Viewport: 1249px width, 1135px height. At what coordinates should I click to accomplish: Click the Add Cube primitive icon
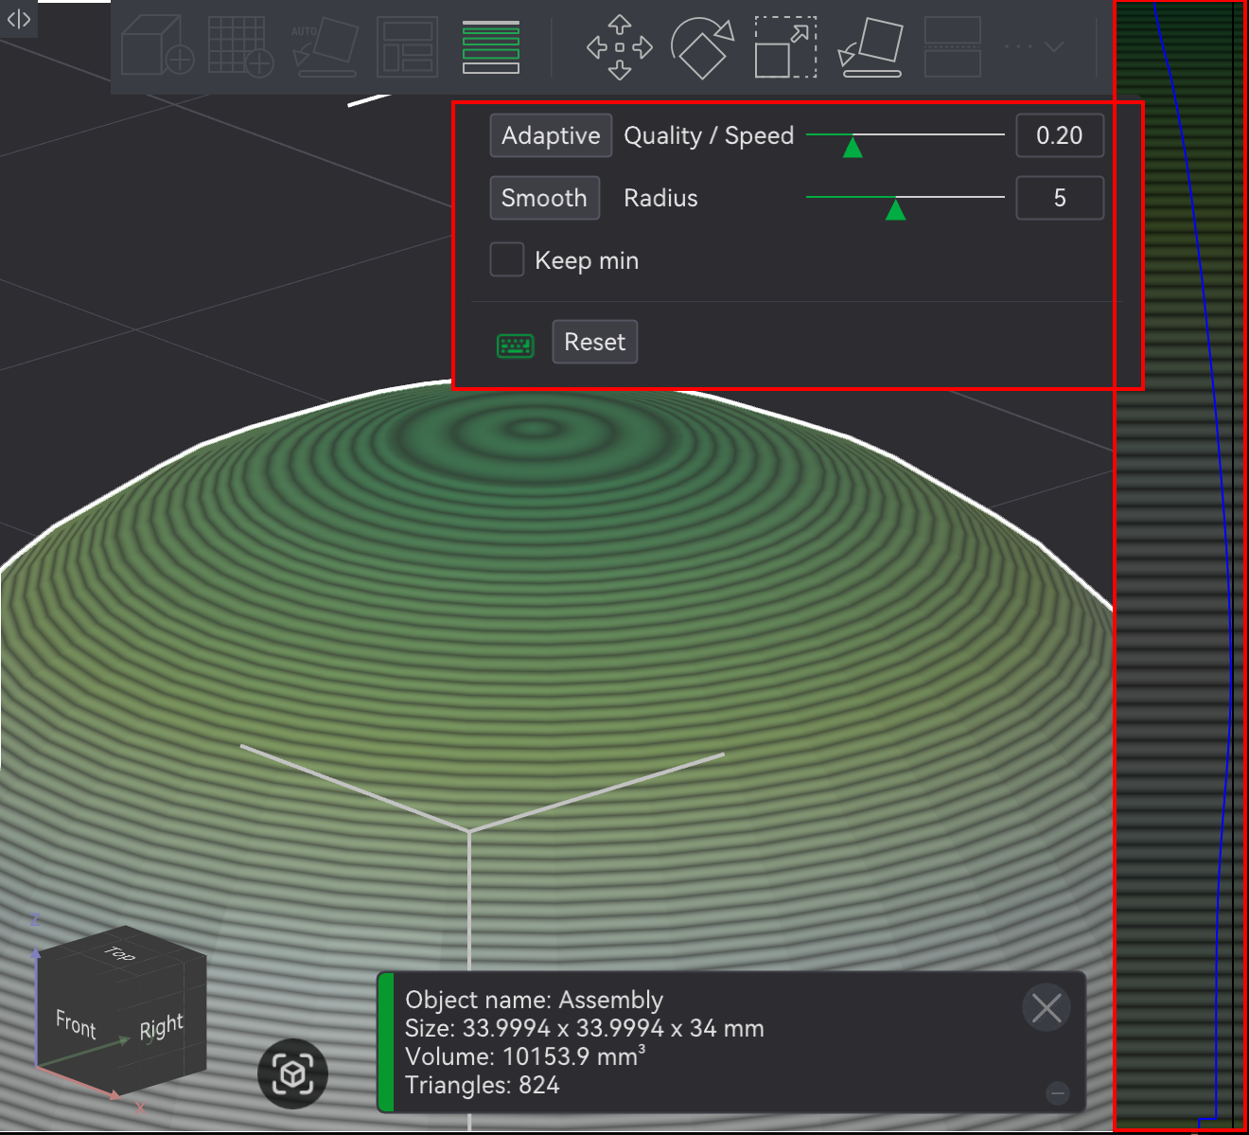(157, 46)
